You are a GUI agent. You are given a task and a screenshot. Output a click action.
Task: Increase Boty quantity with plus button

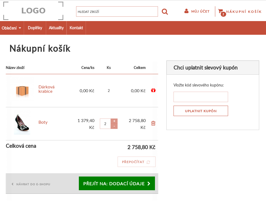coord(114,121)
